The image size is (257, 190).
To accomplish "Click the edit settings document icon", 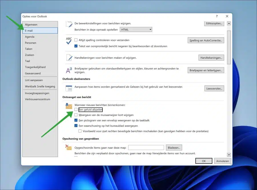I will click(69, 24).
